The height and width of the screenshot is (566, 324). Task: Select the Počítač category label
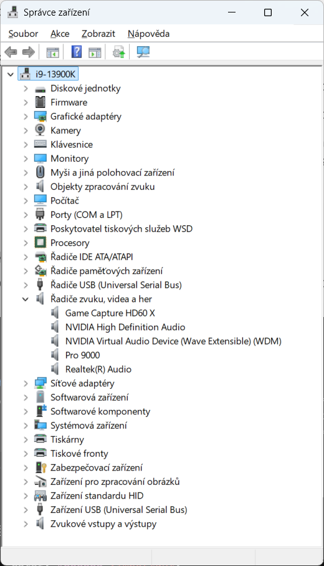point(65,201)
